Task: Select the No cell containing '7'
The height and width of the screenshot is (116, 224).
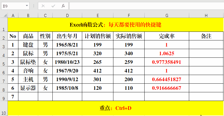Action: 13,96
